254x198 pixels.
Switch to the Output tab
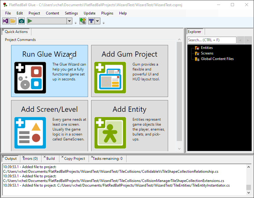(11, 159)
